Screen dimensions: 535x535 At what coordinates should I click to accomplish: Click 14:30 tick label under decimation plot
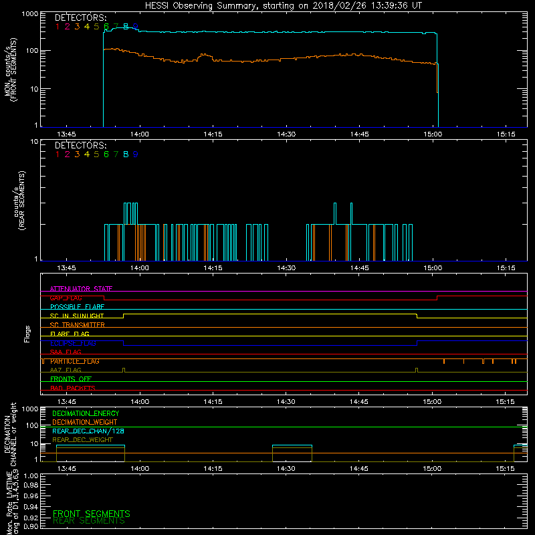[x=286, y=469]
